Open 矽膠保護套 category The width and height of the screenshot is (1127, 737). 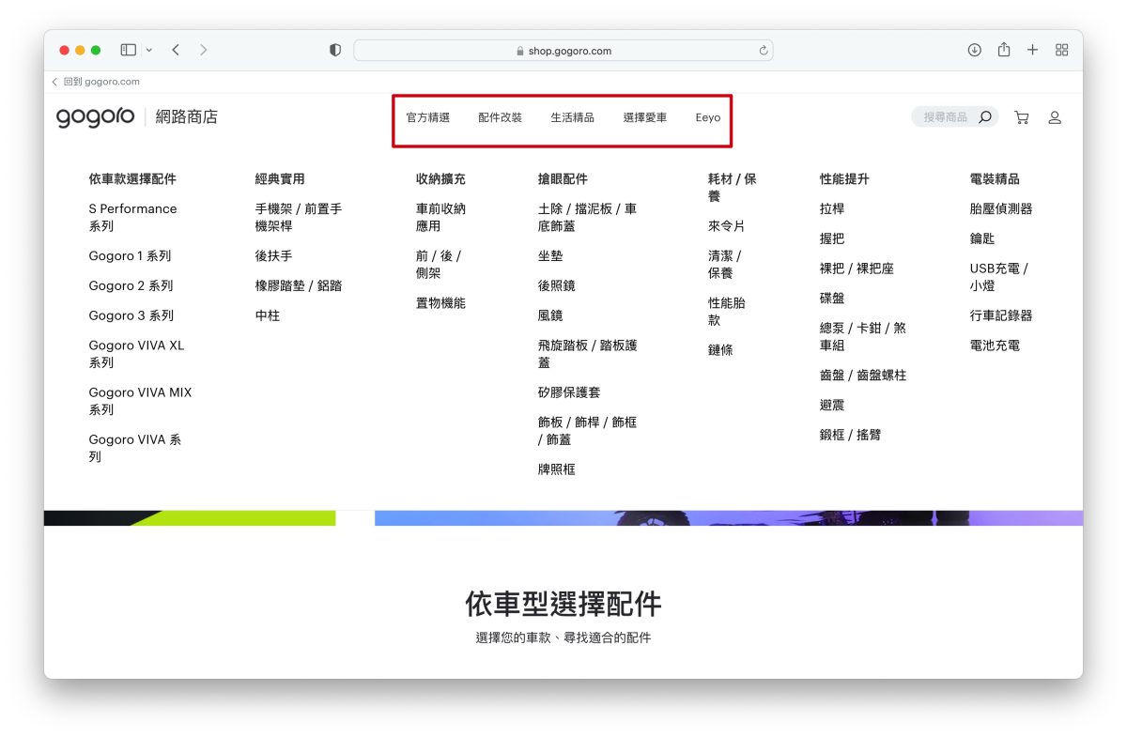tap(569, 392)
